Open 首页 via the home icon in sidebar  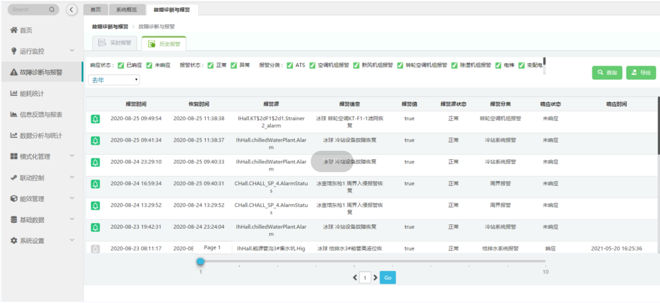pyautogui.click(x=14, y=30)
